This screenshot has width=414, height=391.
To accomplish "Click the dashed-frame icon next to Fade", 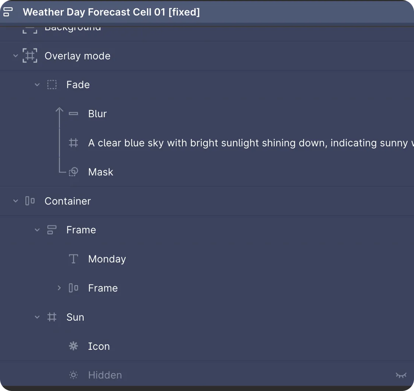I will [x=51, y=85].
